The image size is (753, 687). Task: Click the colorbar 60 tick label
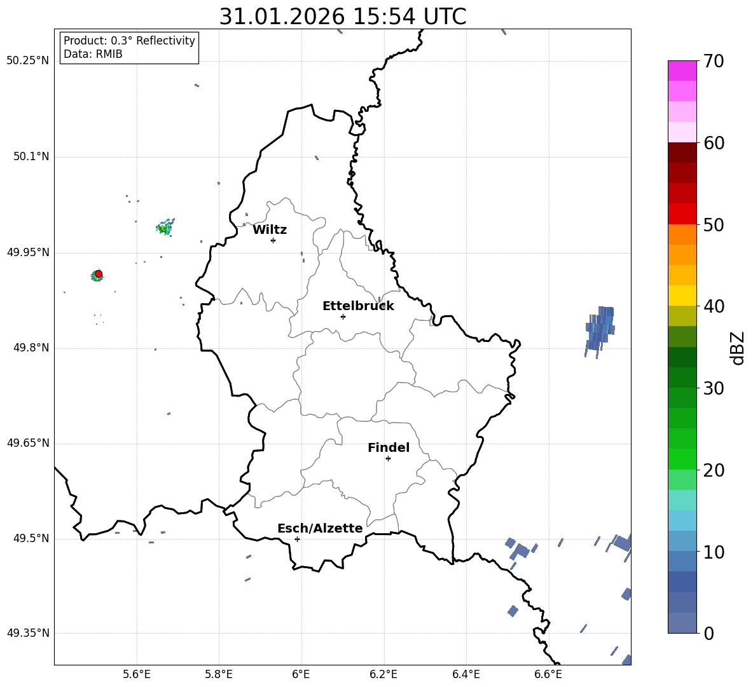(x=714, y=143)
